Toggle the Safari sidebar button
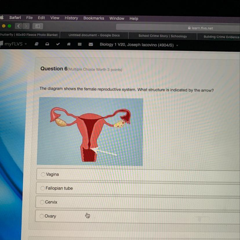 pos(38,26)
